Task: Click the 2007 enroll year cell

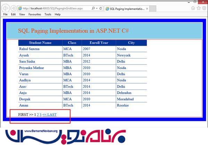Action: pyautogui.click(x=99, y=49)
